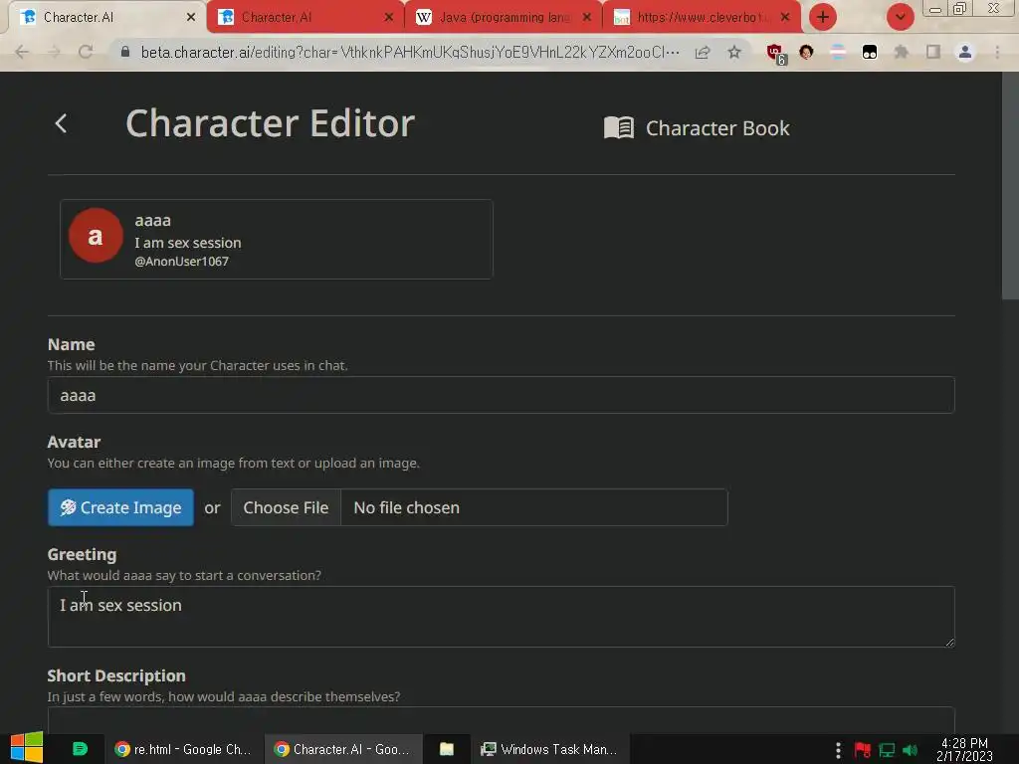The width and height of the screenshot is (1019, 764).
Task: Open the Chrome profile icon
Action: point(965,52)
